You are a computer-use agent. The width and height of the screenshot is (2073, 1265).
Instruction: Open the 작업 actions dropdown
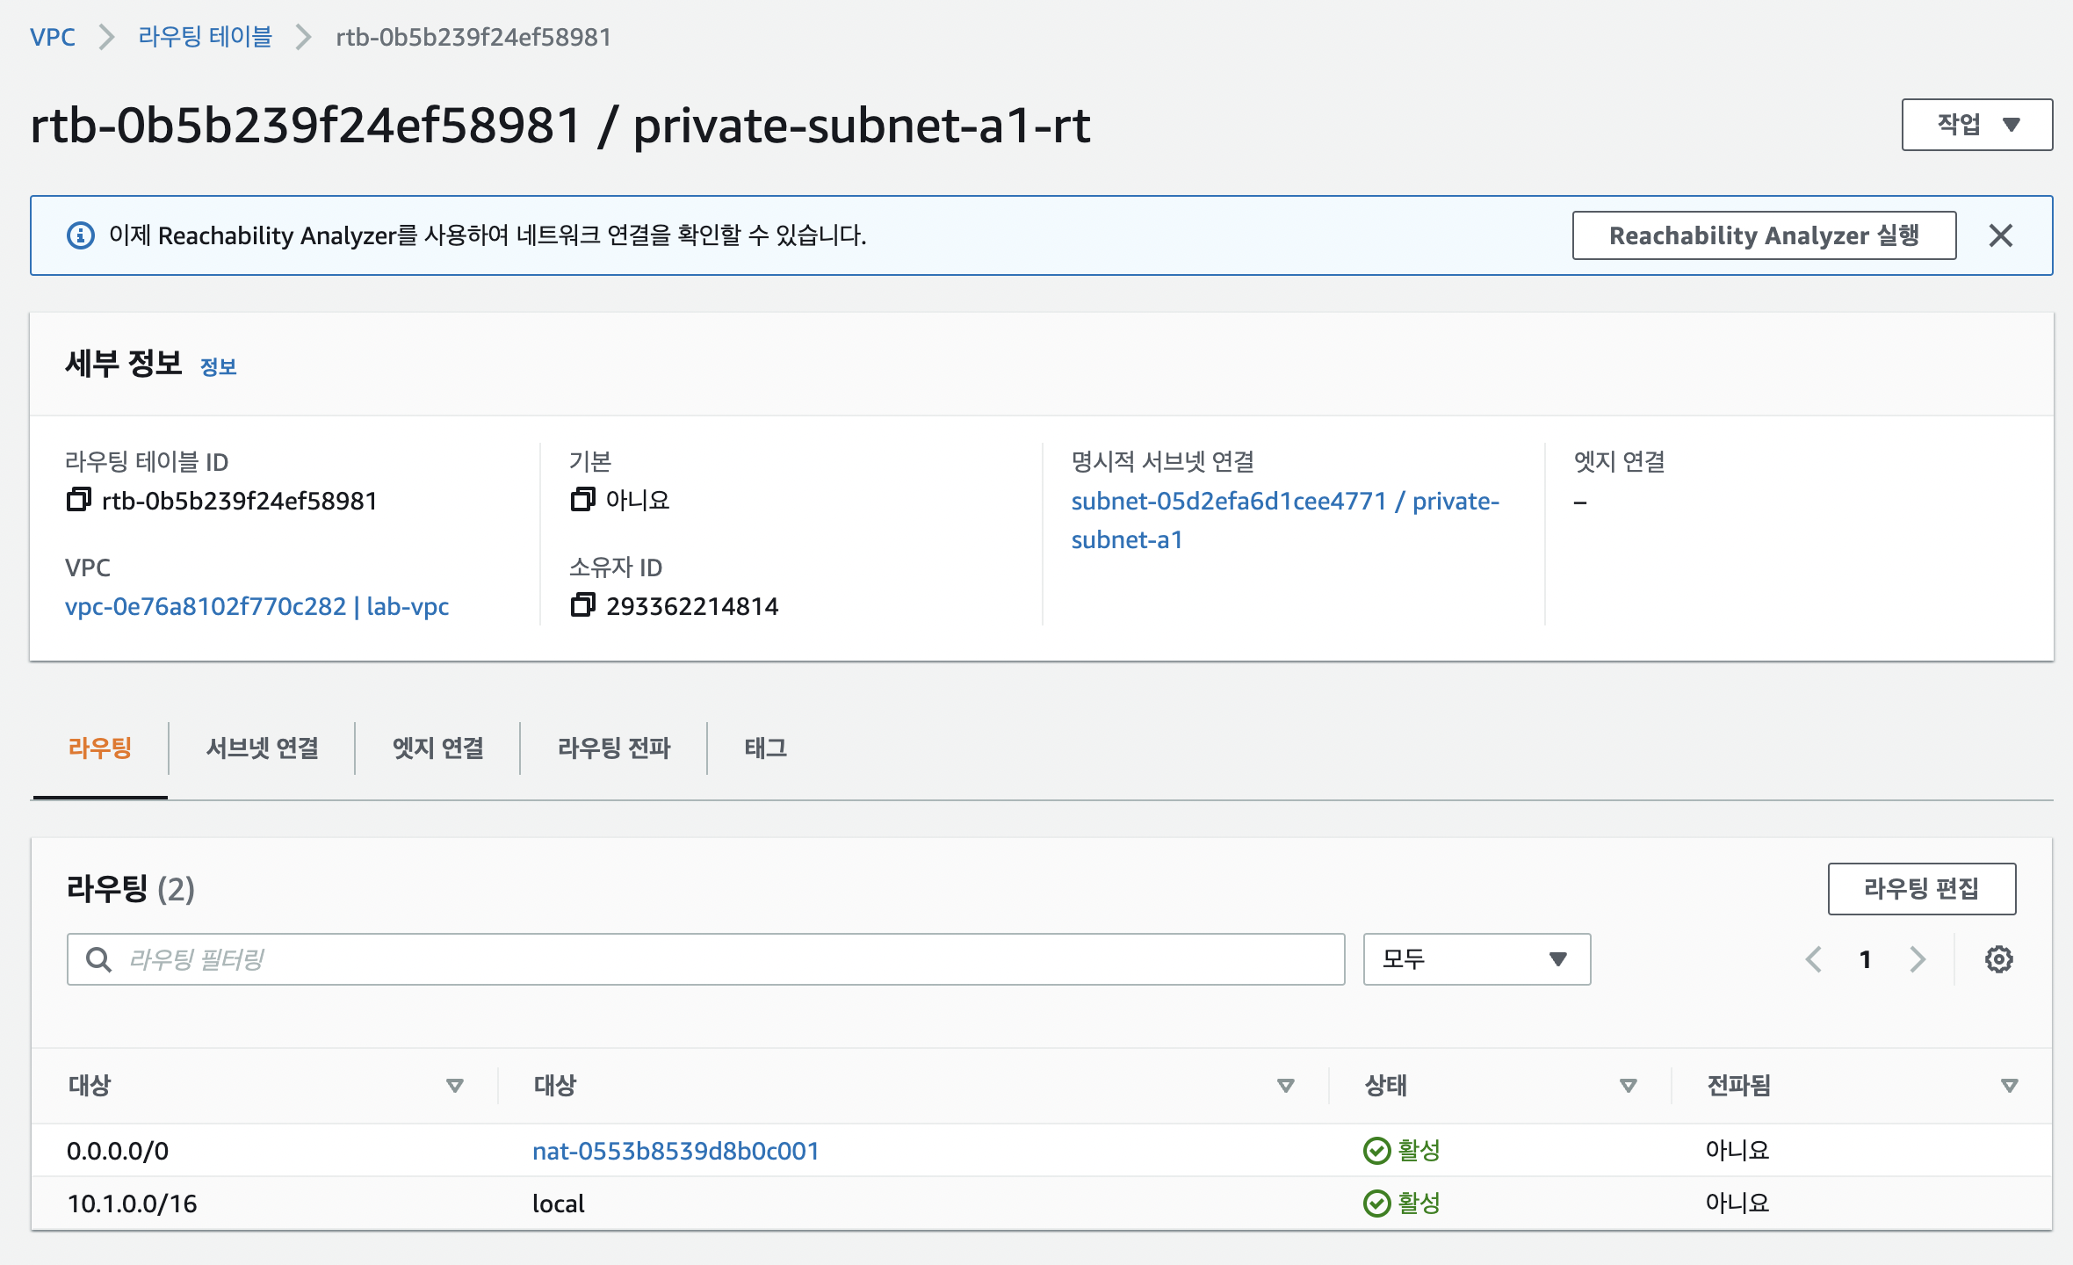coord(1976,125)
